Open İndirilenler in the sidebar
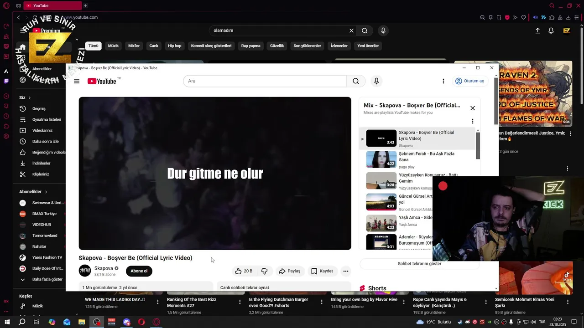Viewport: 584px width, 328px height. (x=40, y=163)
